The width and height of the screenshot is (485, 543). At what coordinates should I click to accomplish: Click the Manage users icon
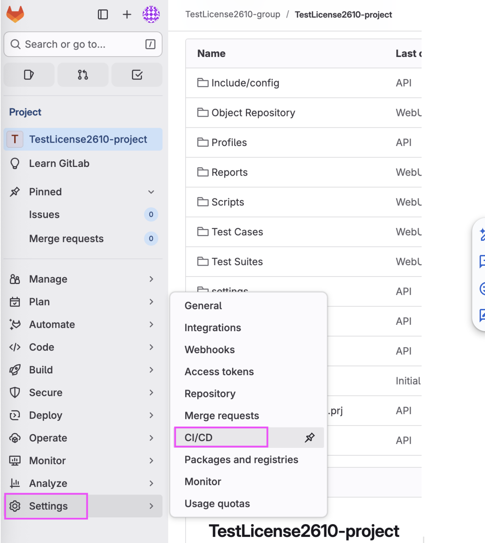click(15, 279)
